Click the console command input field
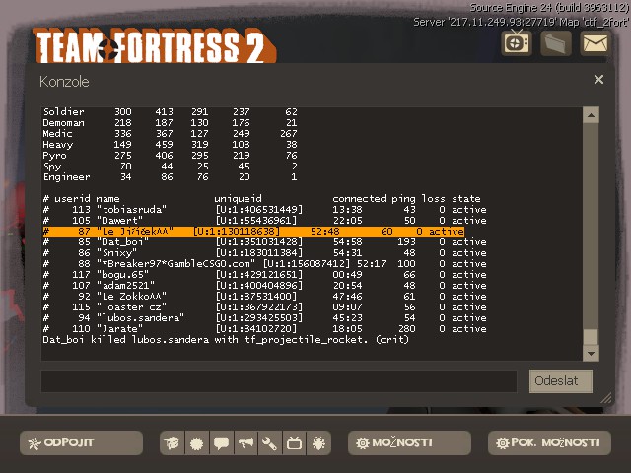Image resolution: width=631 pixels, height=473 pixels. [279, 381]
